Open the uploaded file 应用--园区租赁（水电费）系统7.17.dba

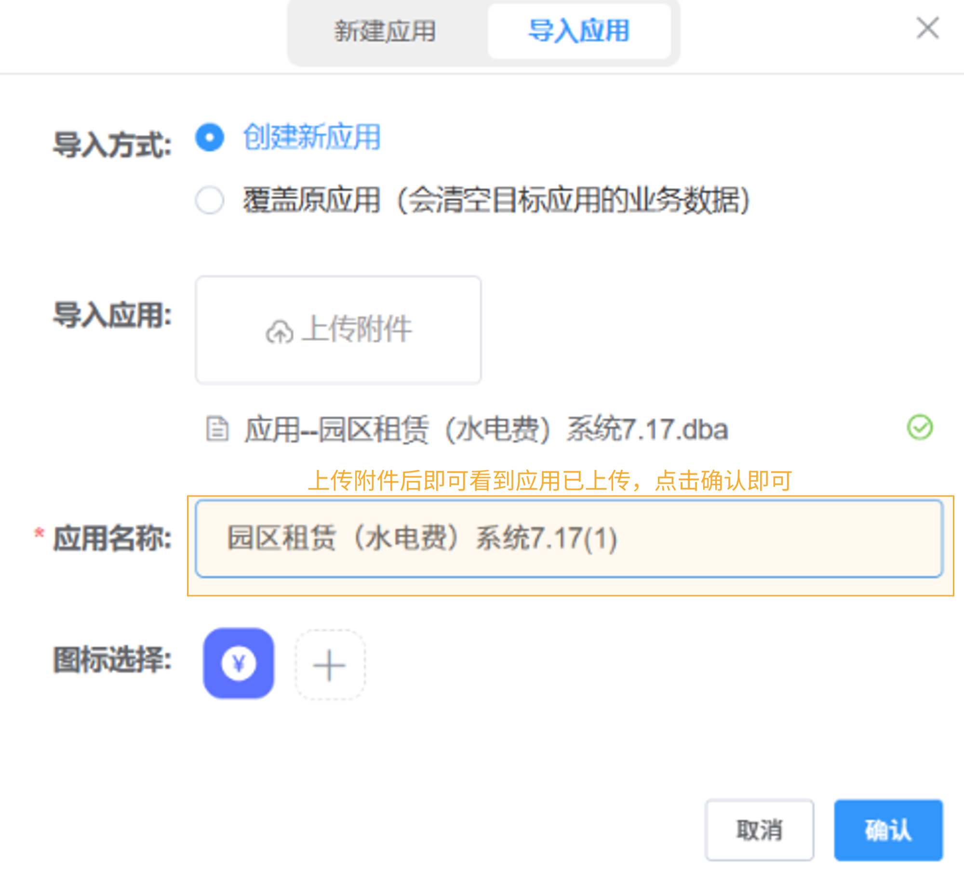(x=486, y=429)
